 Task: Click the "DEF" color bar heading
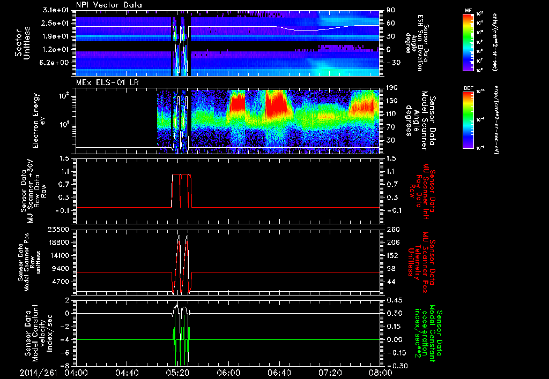click(x=469, y=88)
